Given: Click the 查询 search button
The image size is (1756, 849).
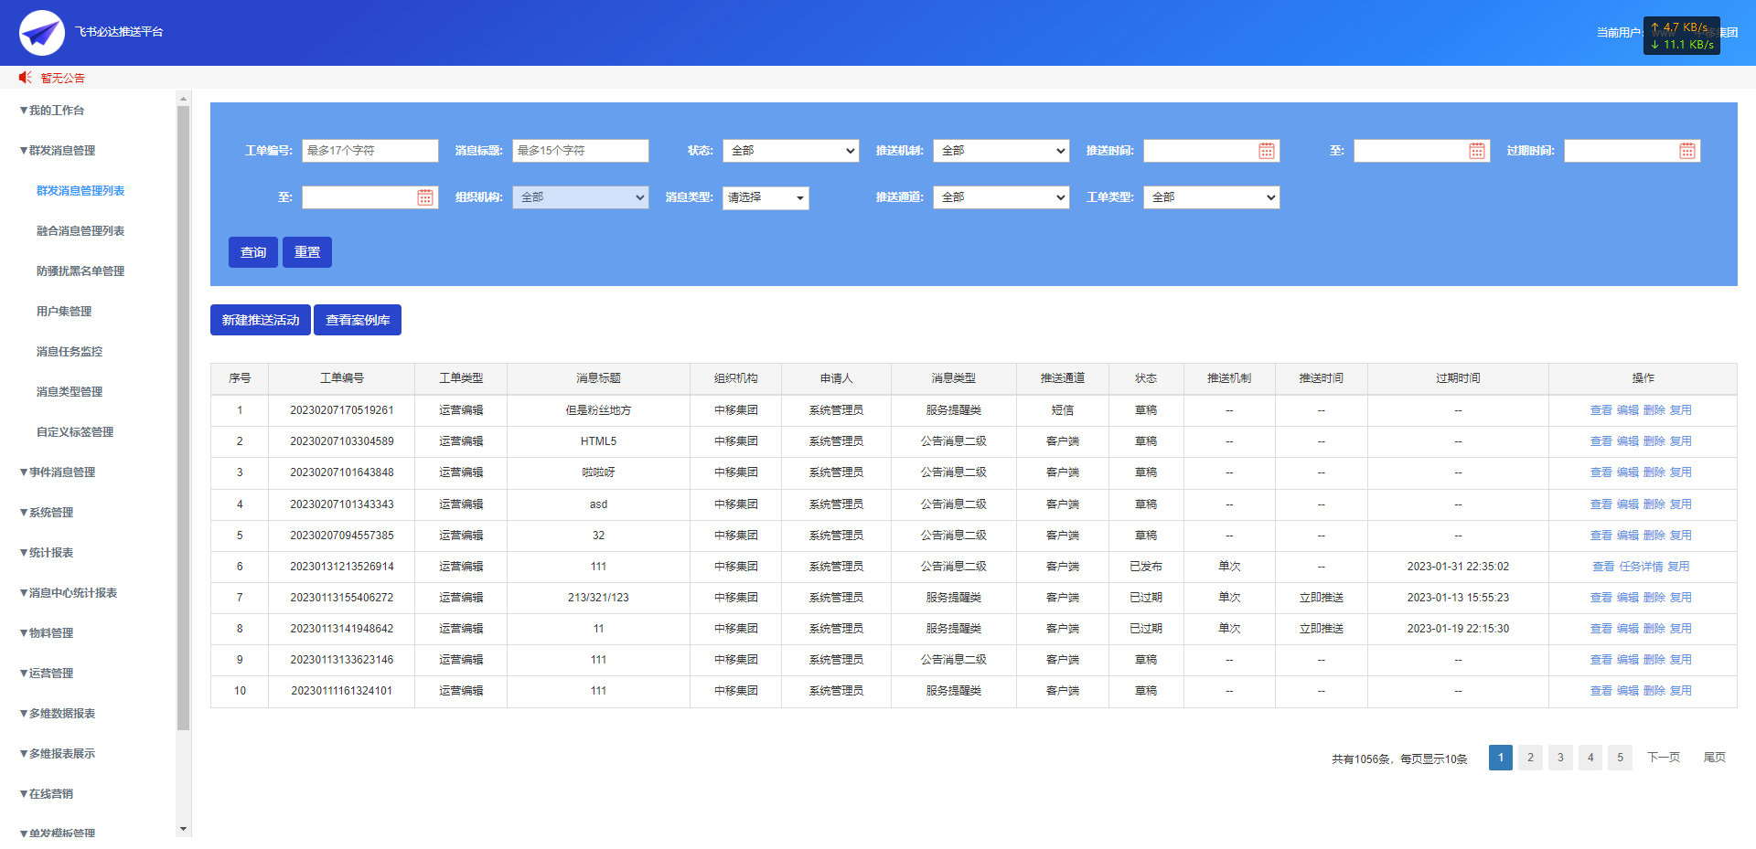Looking at the screenshot, I should [x=253, y=252].
